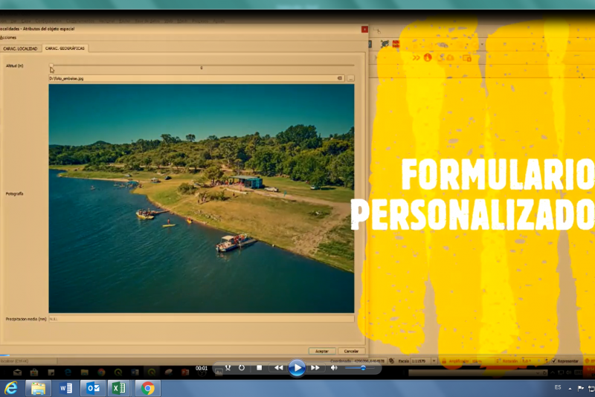Toggle repeat in media player
The width and height of the screenshot is (595, 397).
[x=242, y=368]
